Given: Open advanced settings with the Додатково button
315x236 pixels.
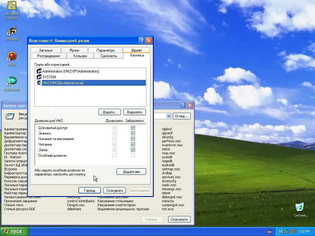Looking at the screenshot, I should pos(131,171).
